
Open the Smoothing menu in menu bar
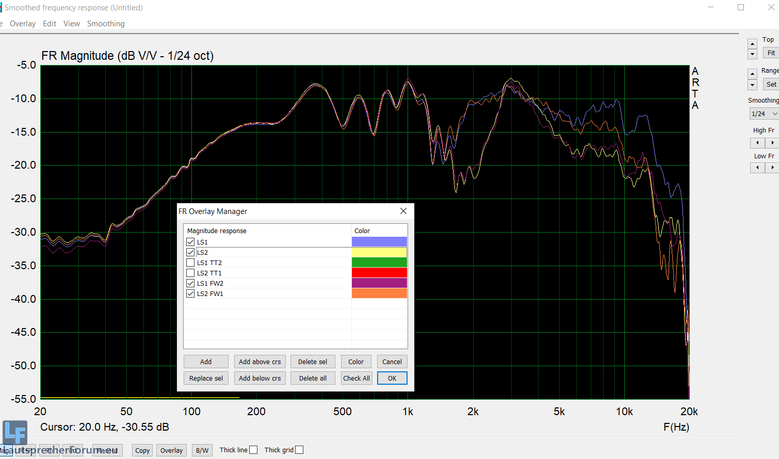click(106, 24)
